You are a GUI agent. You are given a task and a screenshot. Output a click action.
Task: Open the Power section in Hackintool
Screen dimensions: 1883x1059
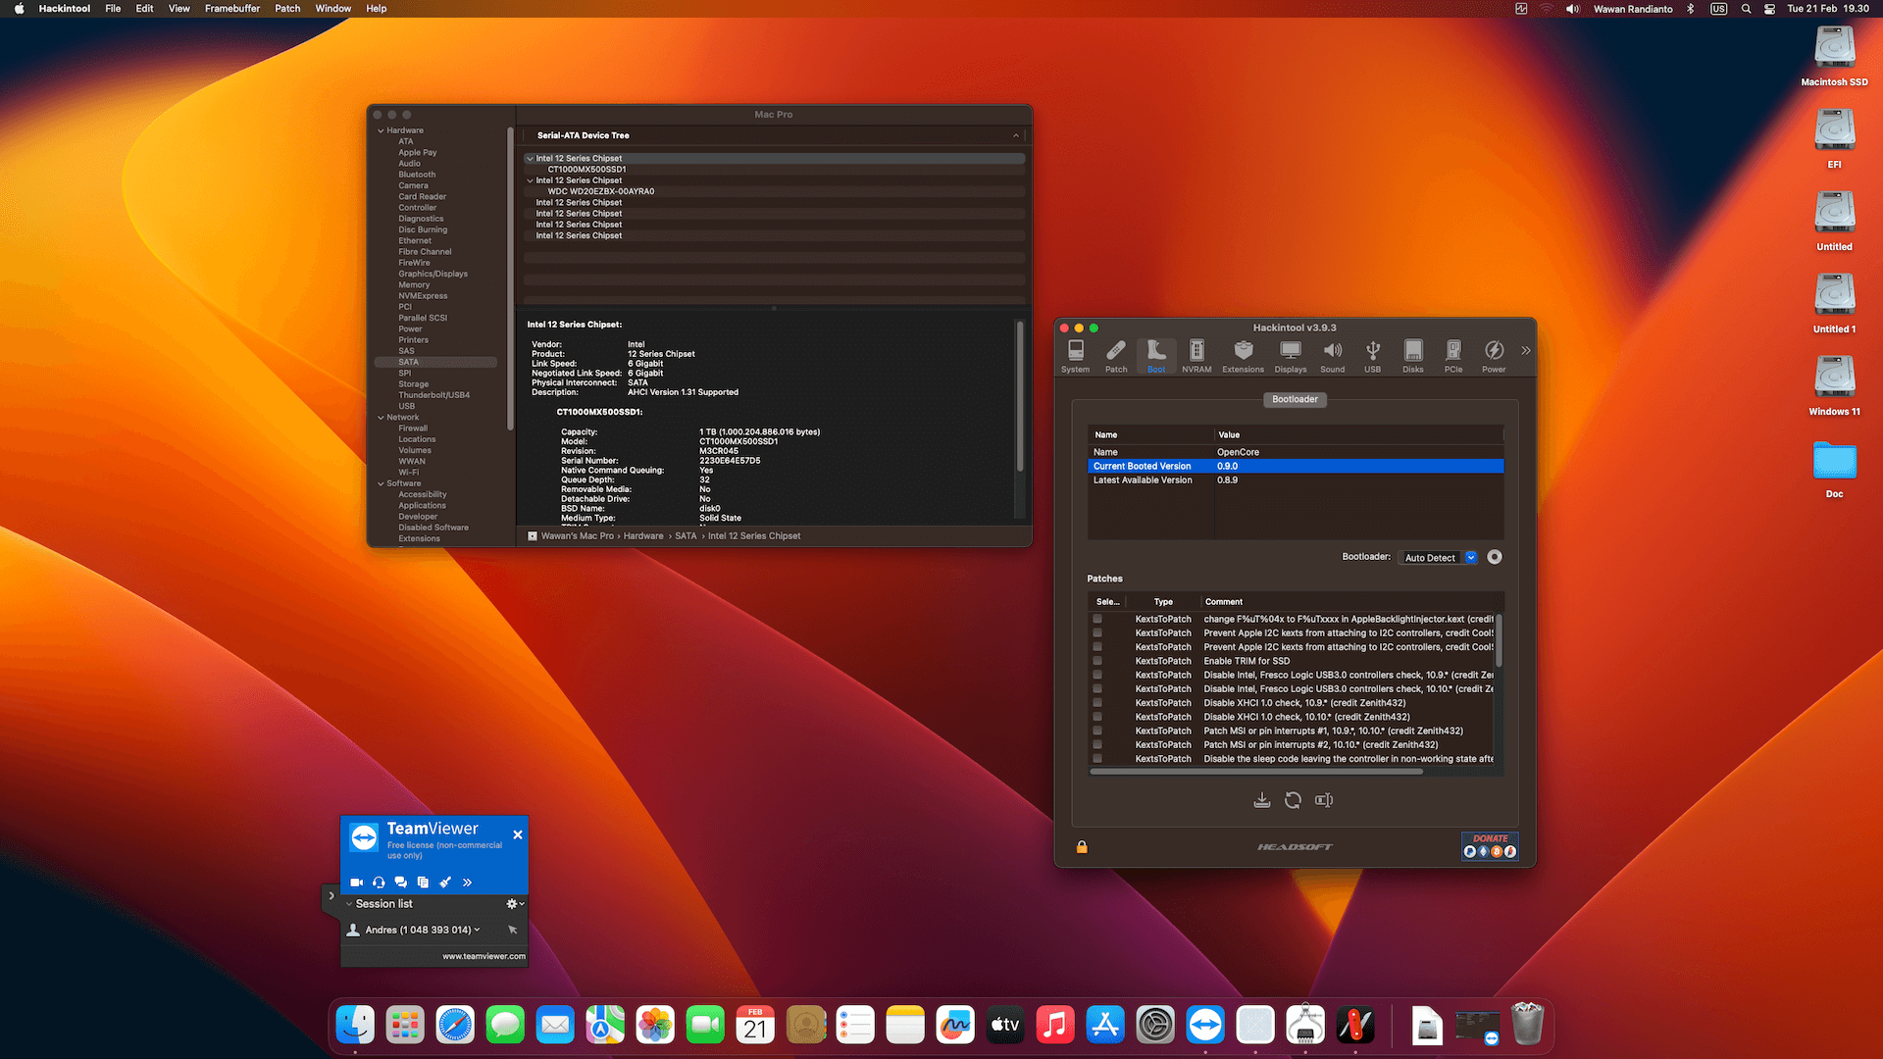point(1494,356)
